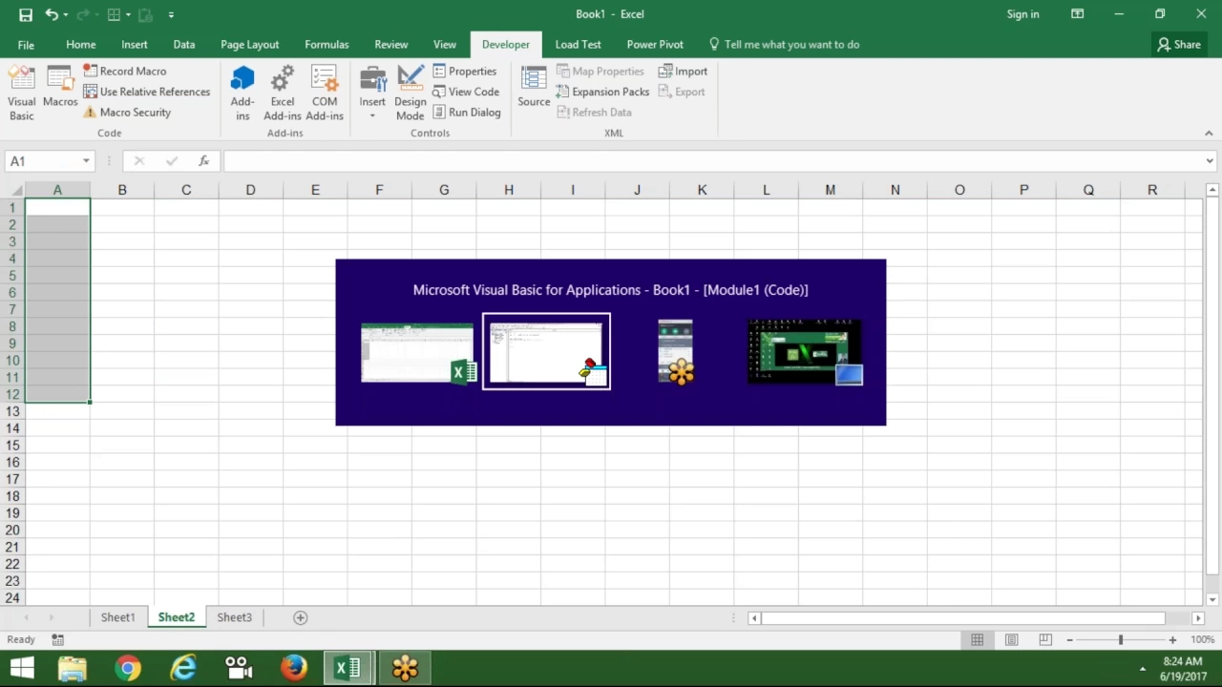This screenshot has height=687, width=1222.
Task: Expand the Name Box dropdown
Action: [x=86, y=161]
